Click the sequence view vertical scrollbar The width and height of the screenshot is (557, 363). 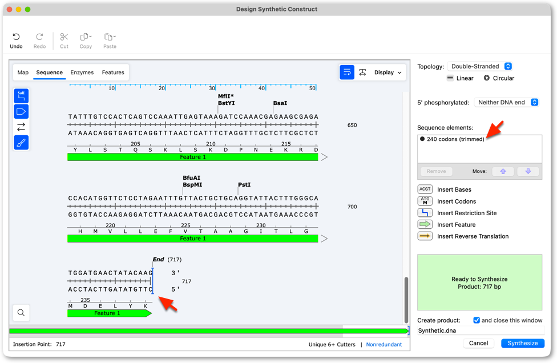[x=406, y=300]
